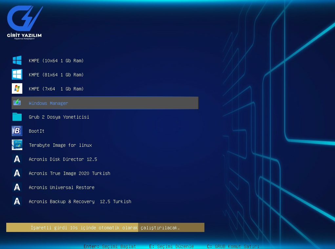
Task: Click the A icon for Acronis Backup & Recovery
Action: [17, 201]
